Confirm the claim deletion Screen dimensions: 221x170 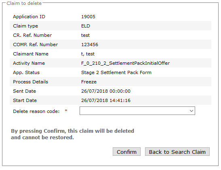tap(126, 152)
